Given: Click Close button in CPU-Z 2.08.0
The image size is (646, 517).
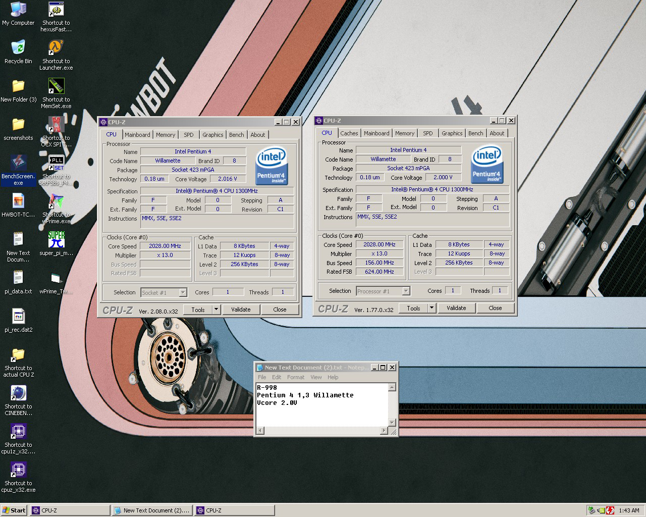Looking at the screenshot, I should [280, 309].
